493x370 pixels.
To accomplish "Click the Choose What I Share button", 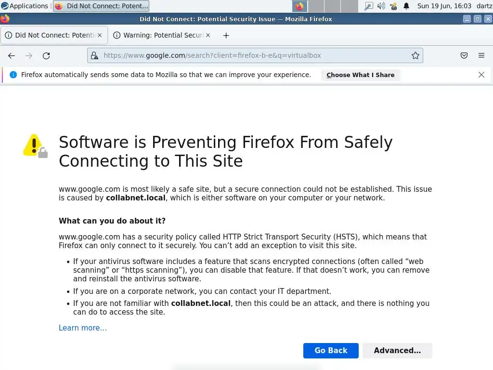I will click(360, 75).
